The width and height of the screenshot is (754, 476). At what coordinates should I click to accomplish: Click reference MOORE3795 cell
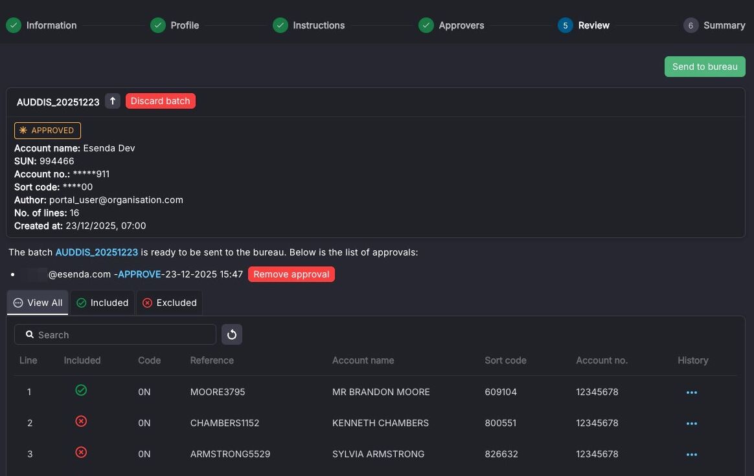[x=218, y=392]
